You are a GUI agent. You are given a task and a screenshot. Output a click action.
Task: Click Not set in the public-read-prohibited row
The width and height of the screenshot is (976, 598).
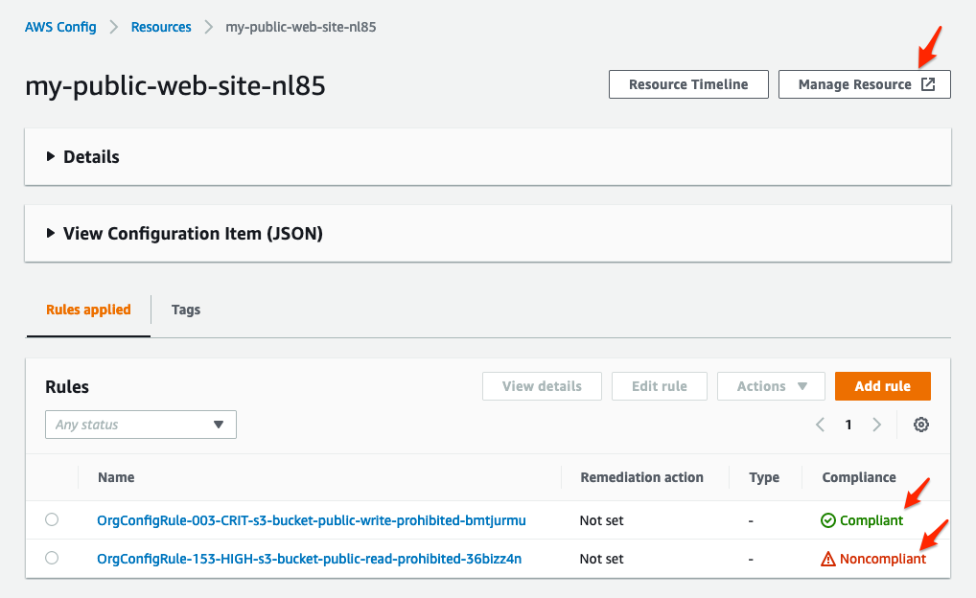pos(601,559)
